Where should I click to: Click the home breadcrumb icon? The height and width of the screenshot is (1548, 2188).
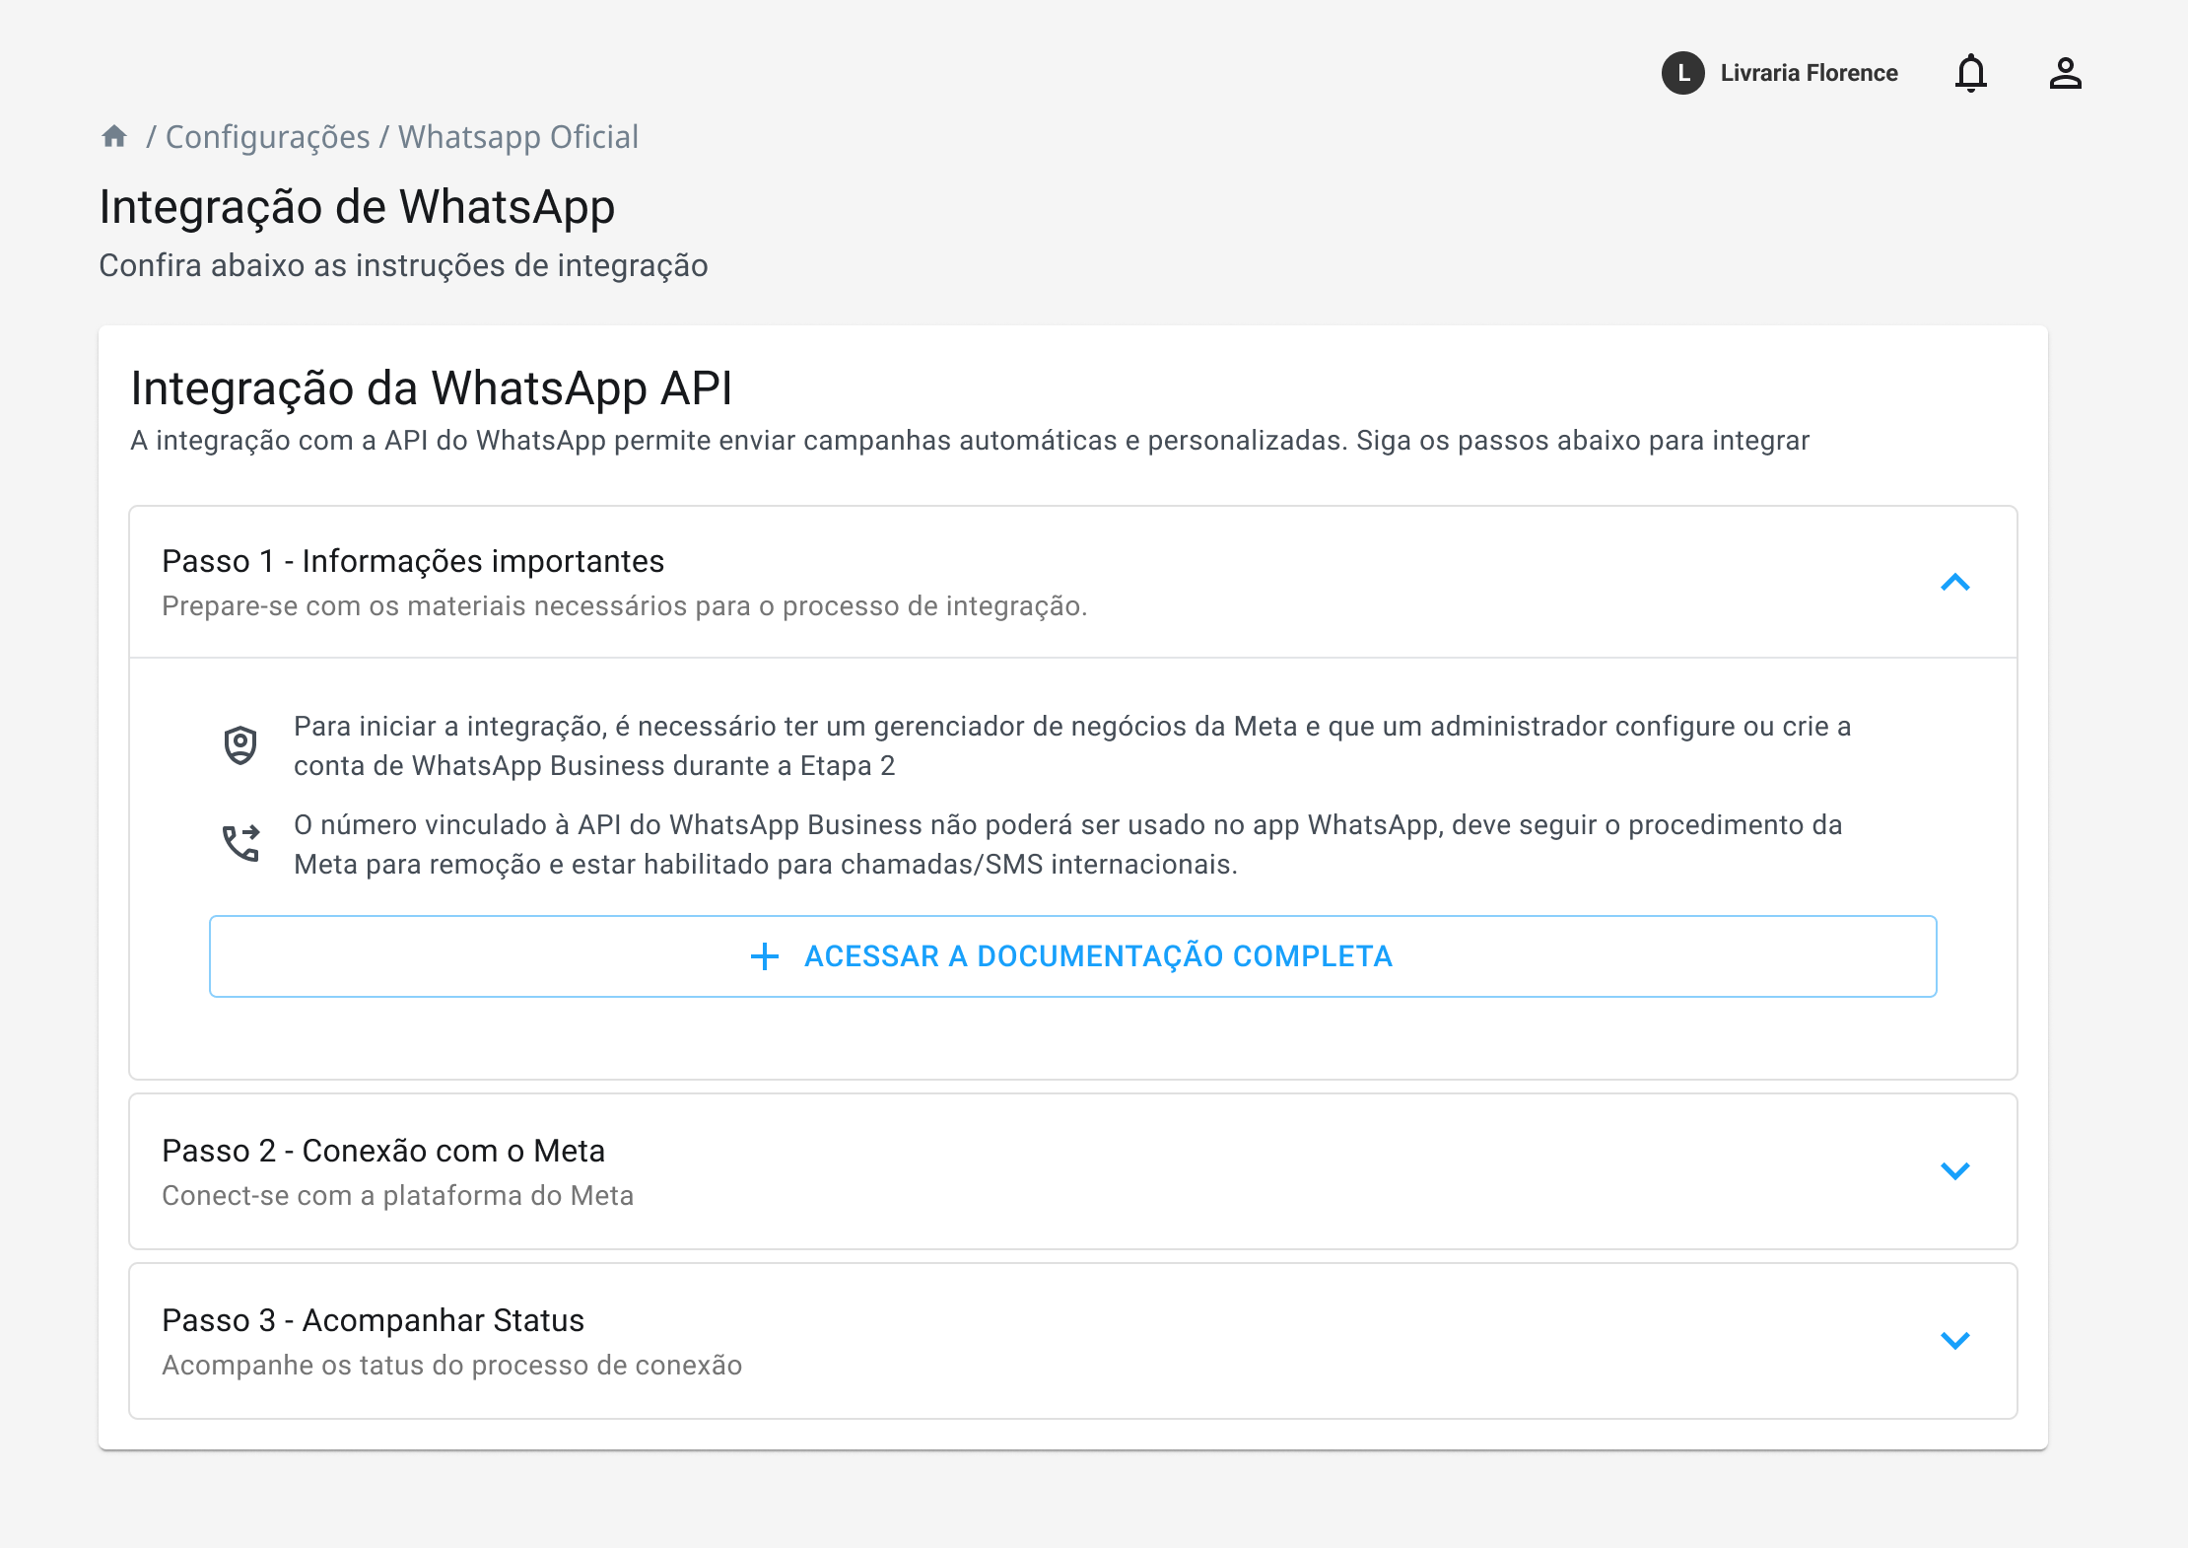point(114,136)
